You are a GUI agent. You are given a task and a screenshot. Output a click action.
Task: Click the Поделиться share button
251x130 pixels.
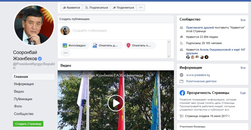point(123,8)
